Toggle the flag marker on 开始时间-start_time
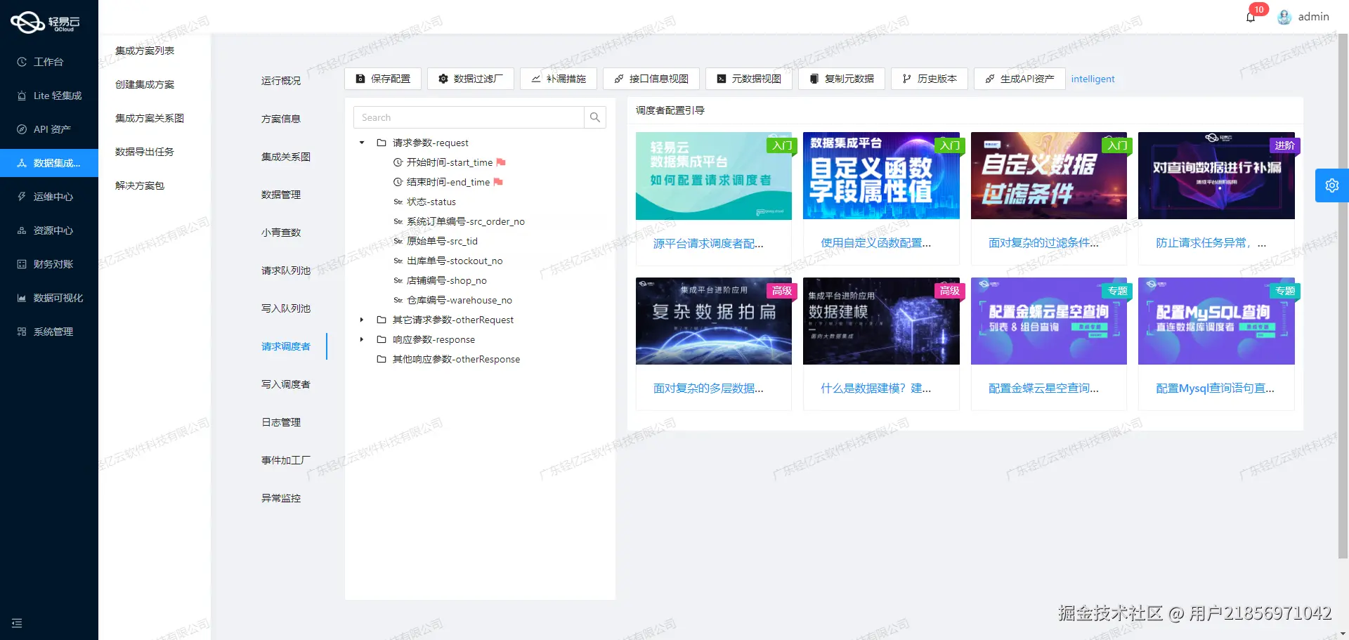The height and width of the screenshot is (640, 1349). [501, 162]
